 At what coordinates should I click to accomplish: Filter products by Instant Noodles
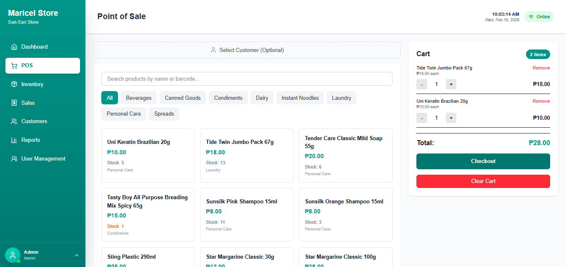(300, 98)
